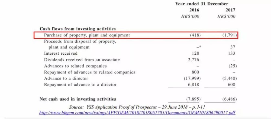Click the highlighted Purchase of property row label
Screen dimensions: 271x119
point(87,35)
